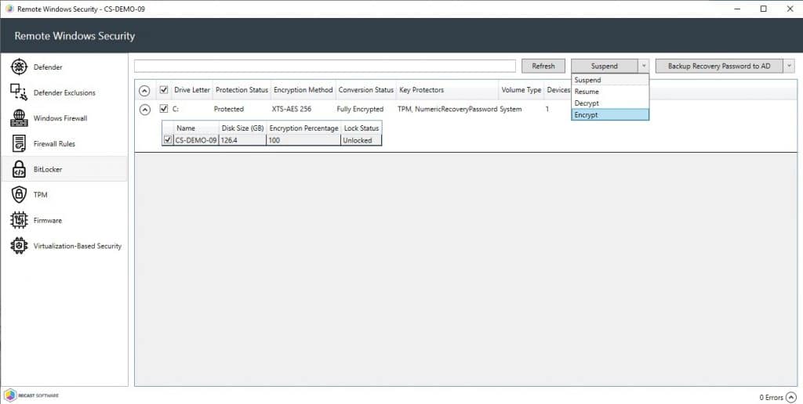Sort by the Encryption Method column
This screenshot has width=803, height=404.
(303, 90)
